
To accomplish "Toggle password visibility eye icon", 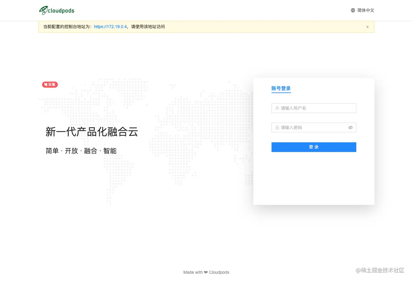I will (x=351, y=128).
